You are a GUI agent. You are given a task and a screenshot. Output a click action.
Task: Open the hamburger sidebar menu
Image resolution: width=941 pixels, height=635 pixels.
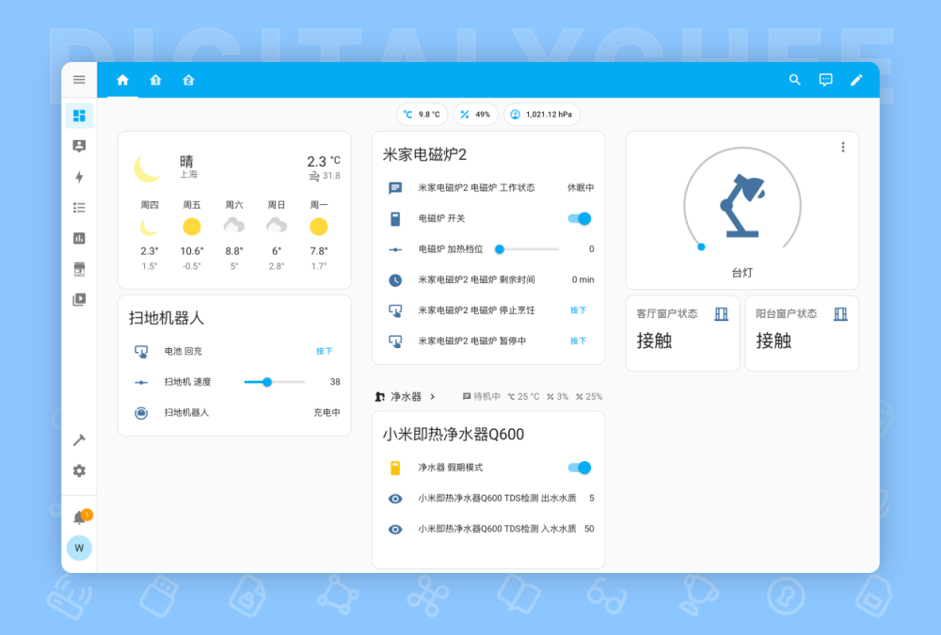coord(79,80)
